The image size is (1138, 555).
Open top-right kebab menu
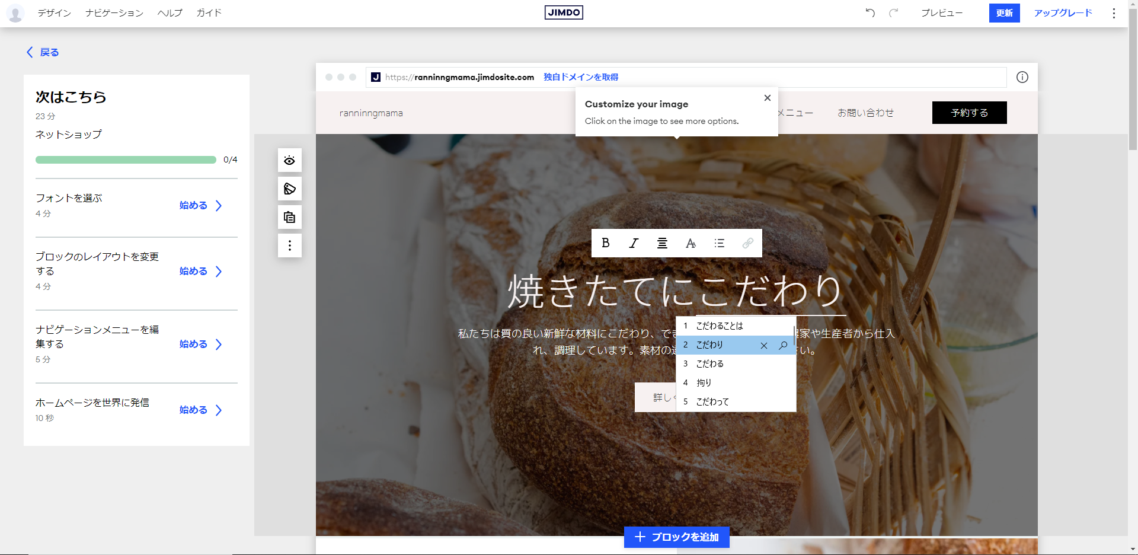pos(1114,13)
